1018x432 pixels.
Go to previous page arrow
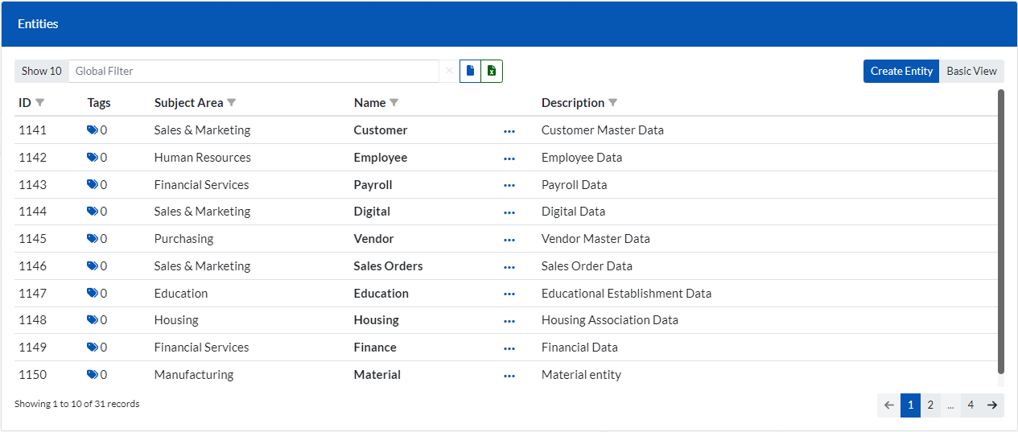888,405
